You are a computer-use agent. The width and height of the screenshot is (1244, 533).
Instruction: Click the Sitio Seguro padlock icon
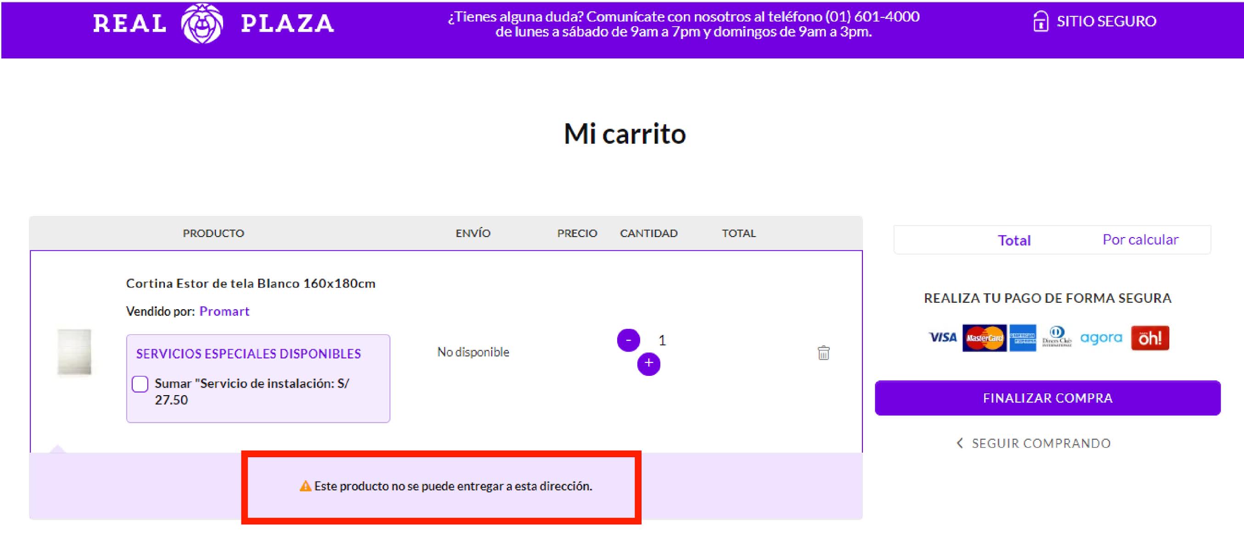pos(1040,22)
